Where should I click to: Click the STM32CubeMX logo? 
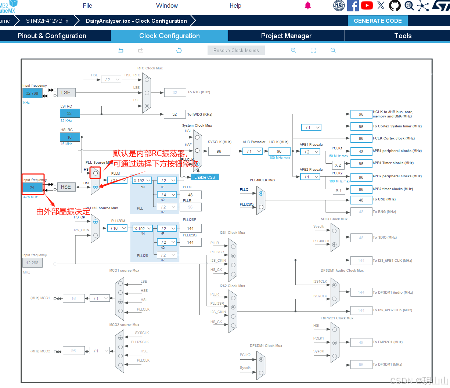point(8,7)
